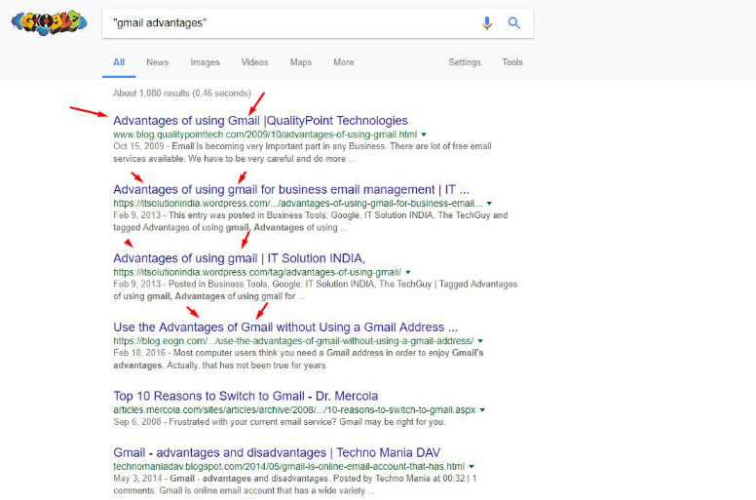Expand dropdown arrow beside technomaniadav.blogspot.com URL
Image resolution: width=756 pixels, height=500 pixels.
coord(472,467)
